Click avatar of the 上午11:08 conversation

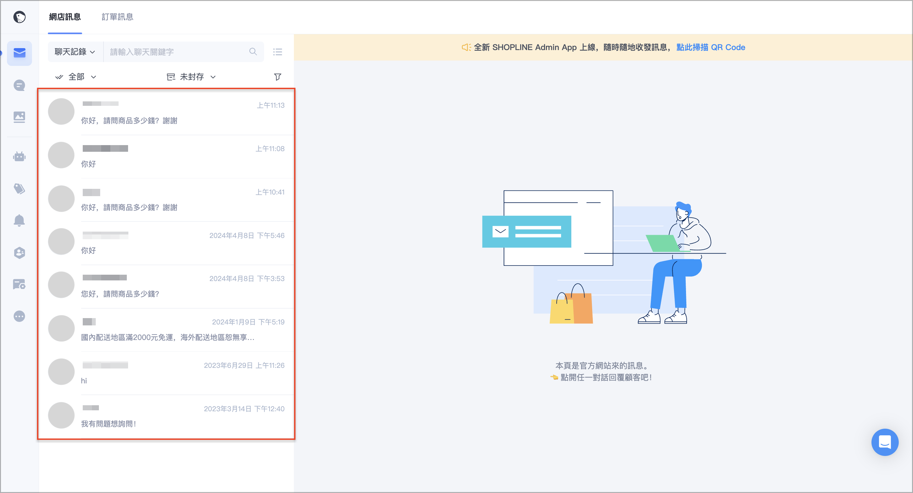[61, 155]
